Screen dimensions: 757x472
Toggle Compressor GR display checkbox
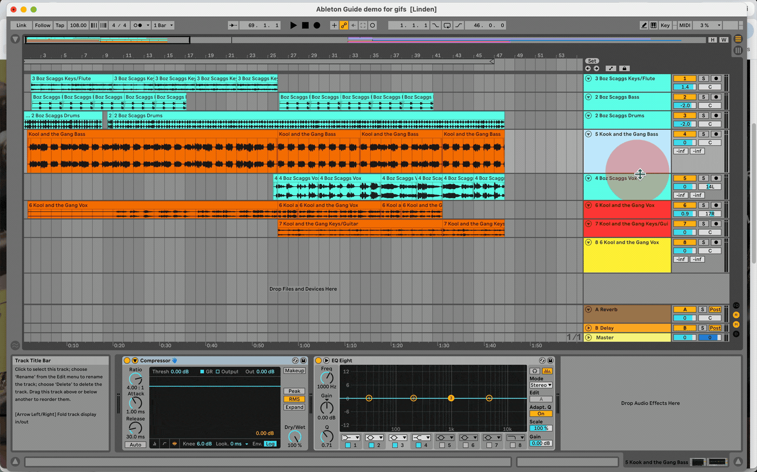pos(202,372)
